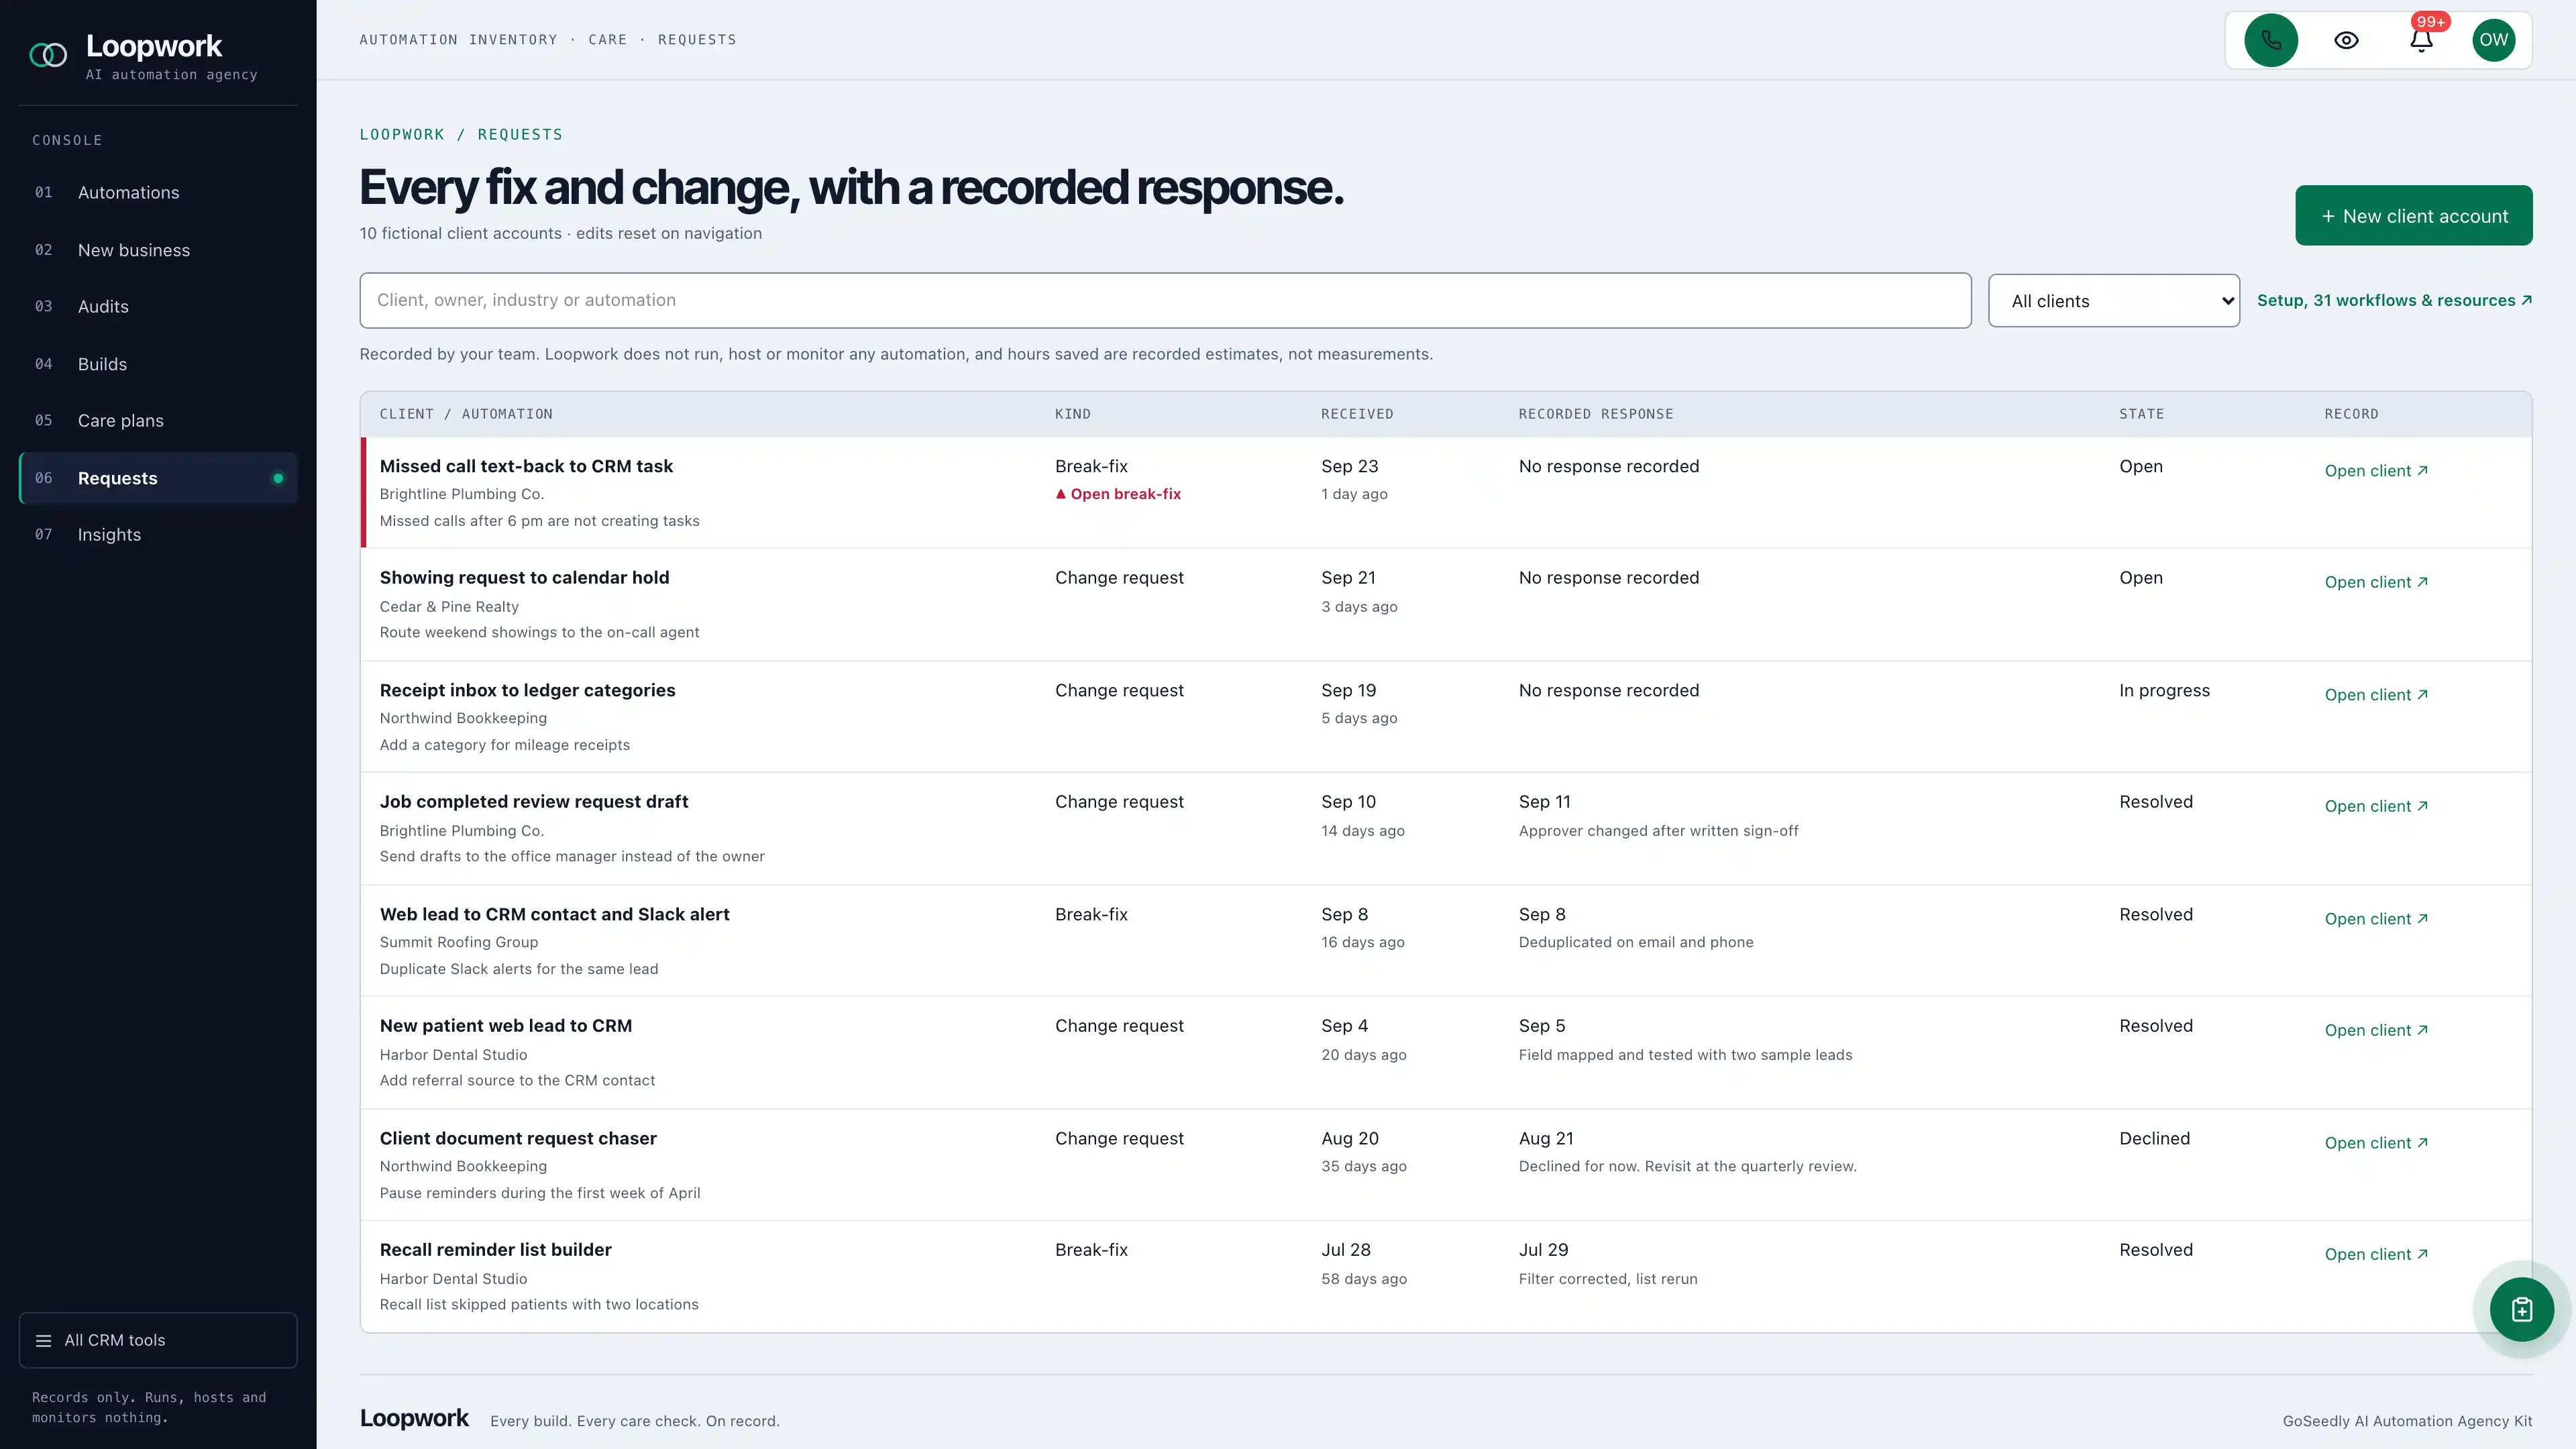This screenshot has width=2576, height=1449.
Task: Open client for Receipt inbox to ledger categories
Action: (x=2376, y=694)
